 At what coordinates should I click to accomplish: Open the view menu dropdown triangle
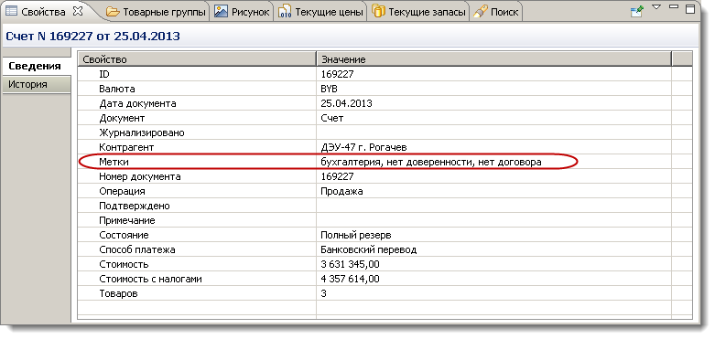click(x=656, y=7)
